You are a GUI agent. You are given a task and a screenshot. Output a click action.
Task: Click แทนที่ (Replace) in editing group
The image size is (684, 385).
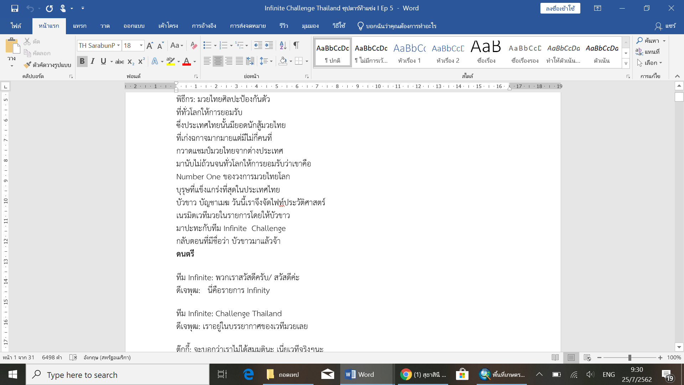pos(648,52)
